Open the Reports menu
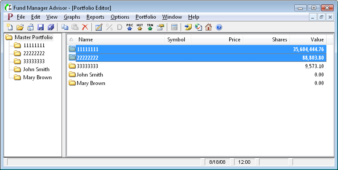338x170 pixels. pyautogui.click(x=95, y=17)
